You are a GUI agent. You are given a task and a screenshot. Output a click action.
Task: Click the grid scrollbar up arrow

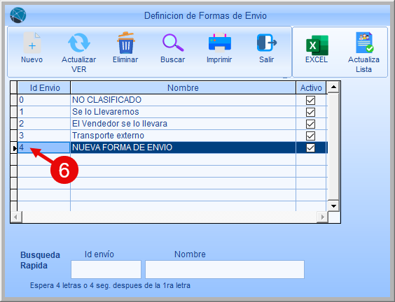(x=333, y=87)
